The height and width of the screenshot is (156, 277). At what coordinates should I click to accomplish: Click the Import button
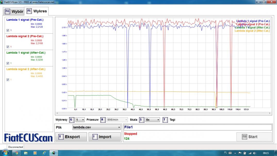tap(104, 137)
